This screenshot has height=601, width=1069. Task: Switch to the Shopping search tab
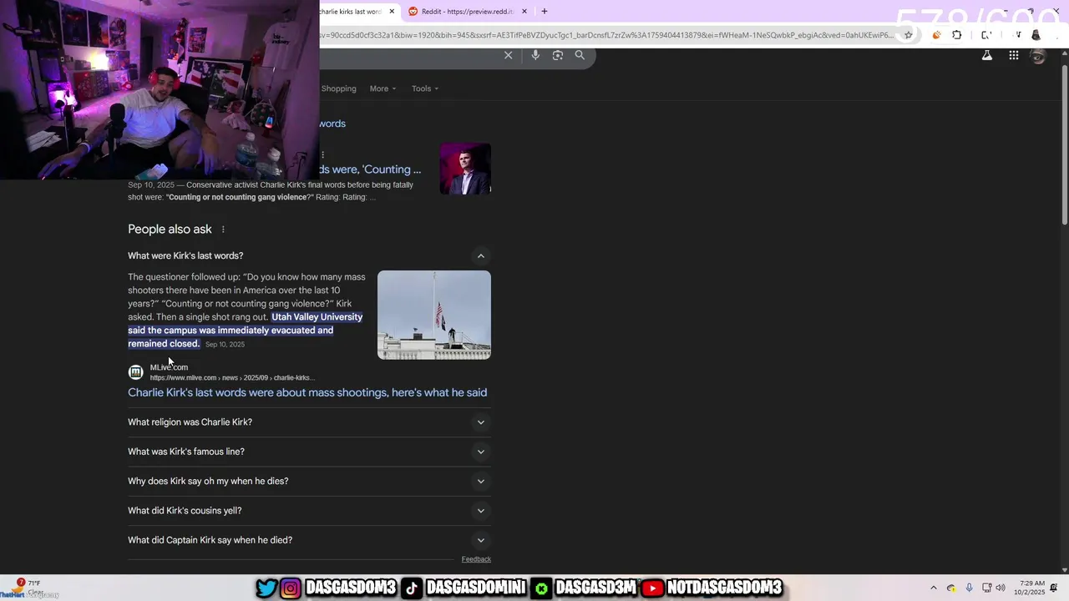[x=338, y=88]
